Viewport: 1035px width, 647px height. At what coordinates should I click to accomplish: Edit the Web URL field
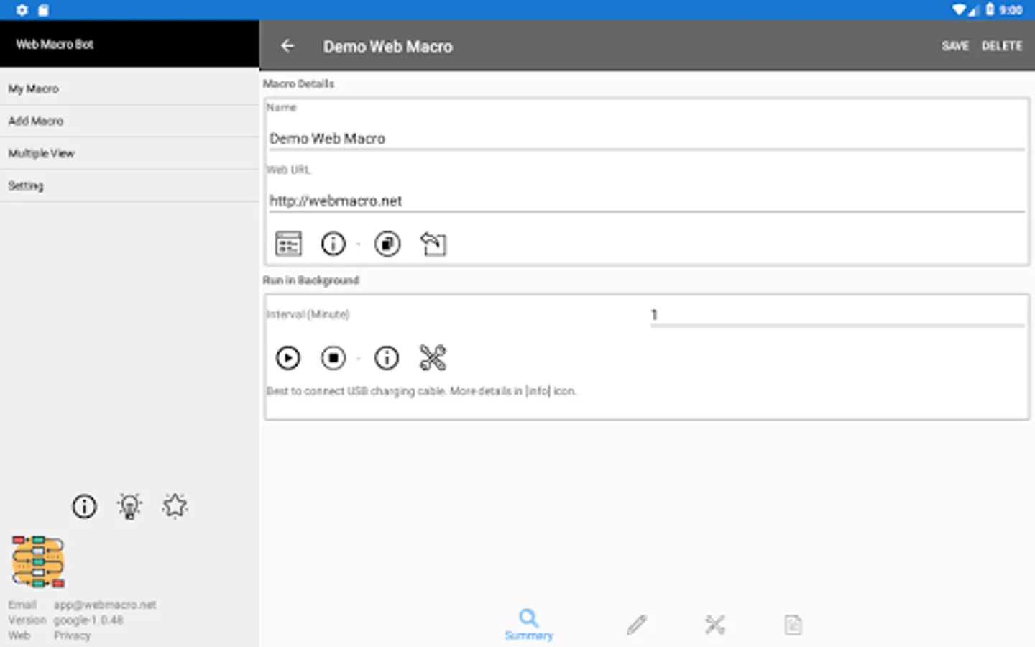(x=646, y=201)
